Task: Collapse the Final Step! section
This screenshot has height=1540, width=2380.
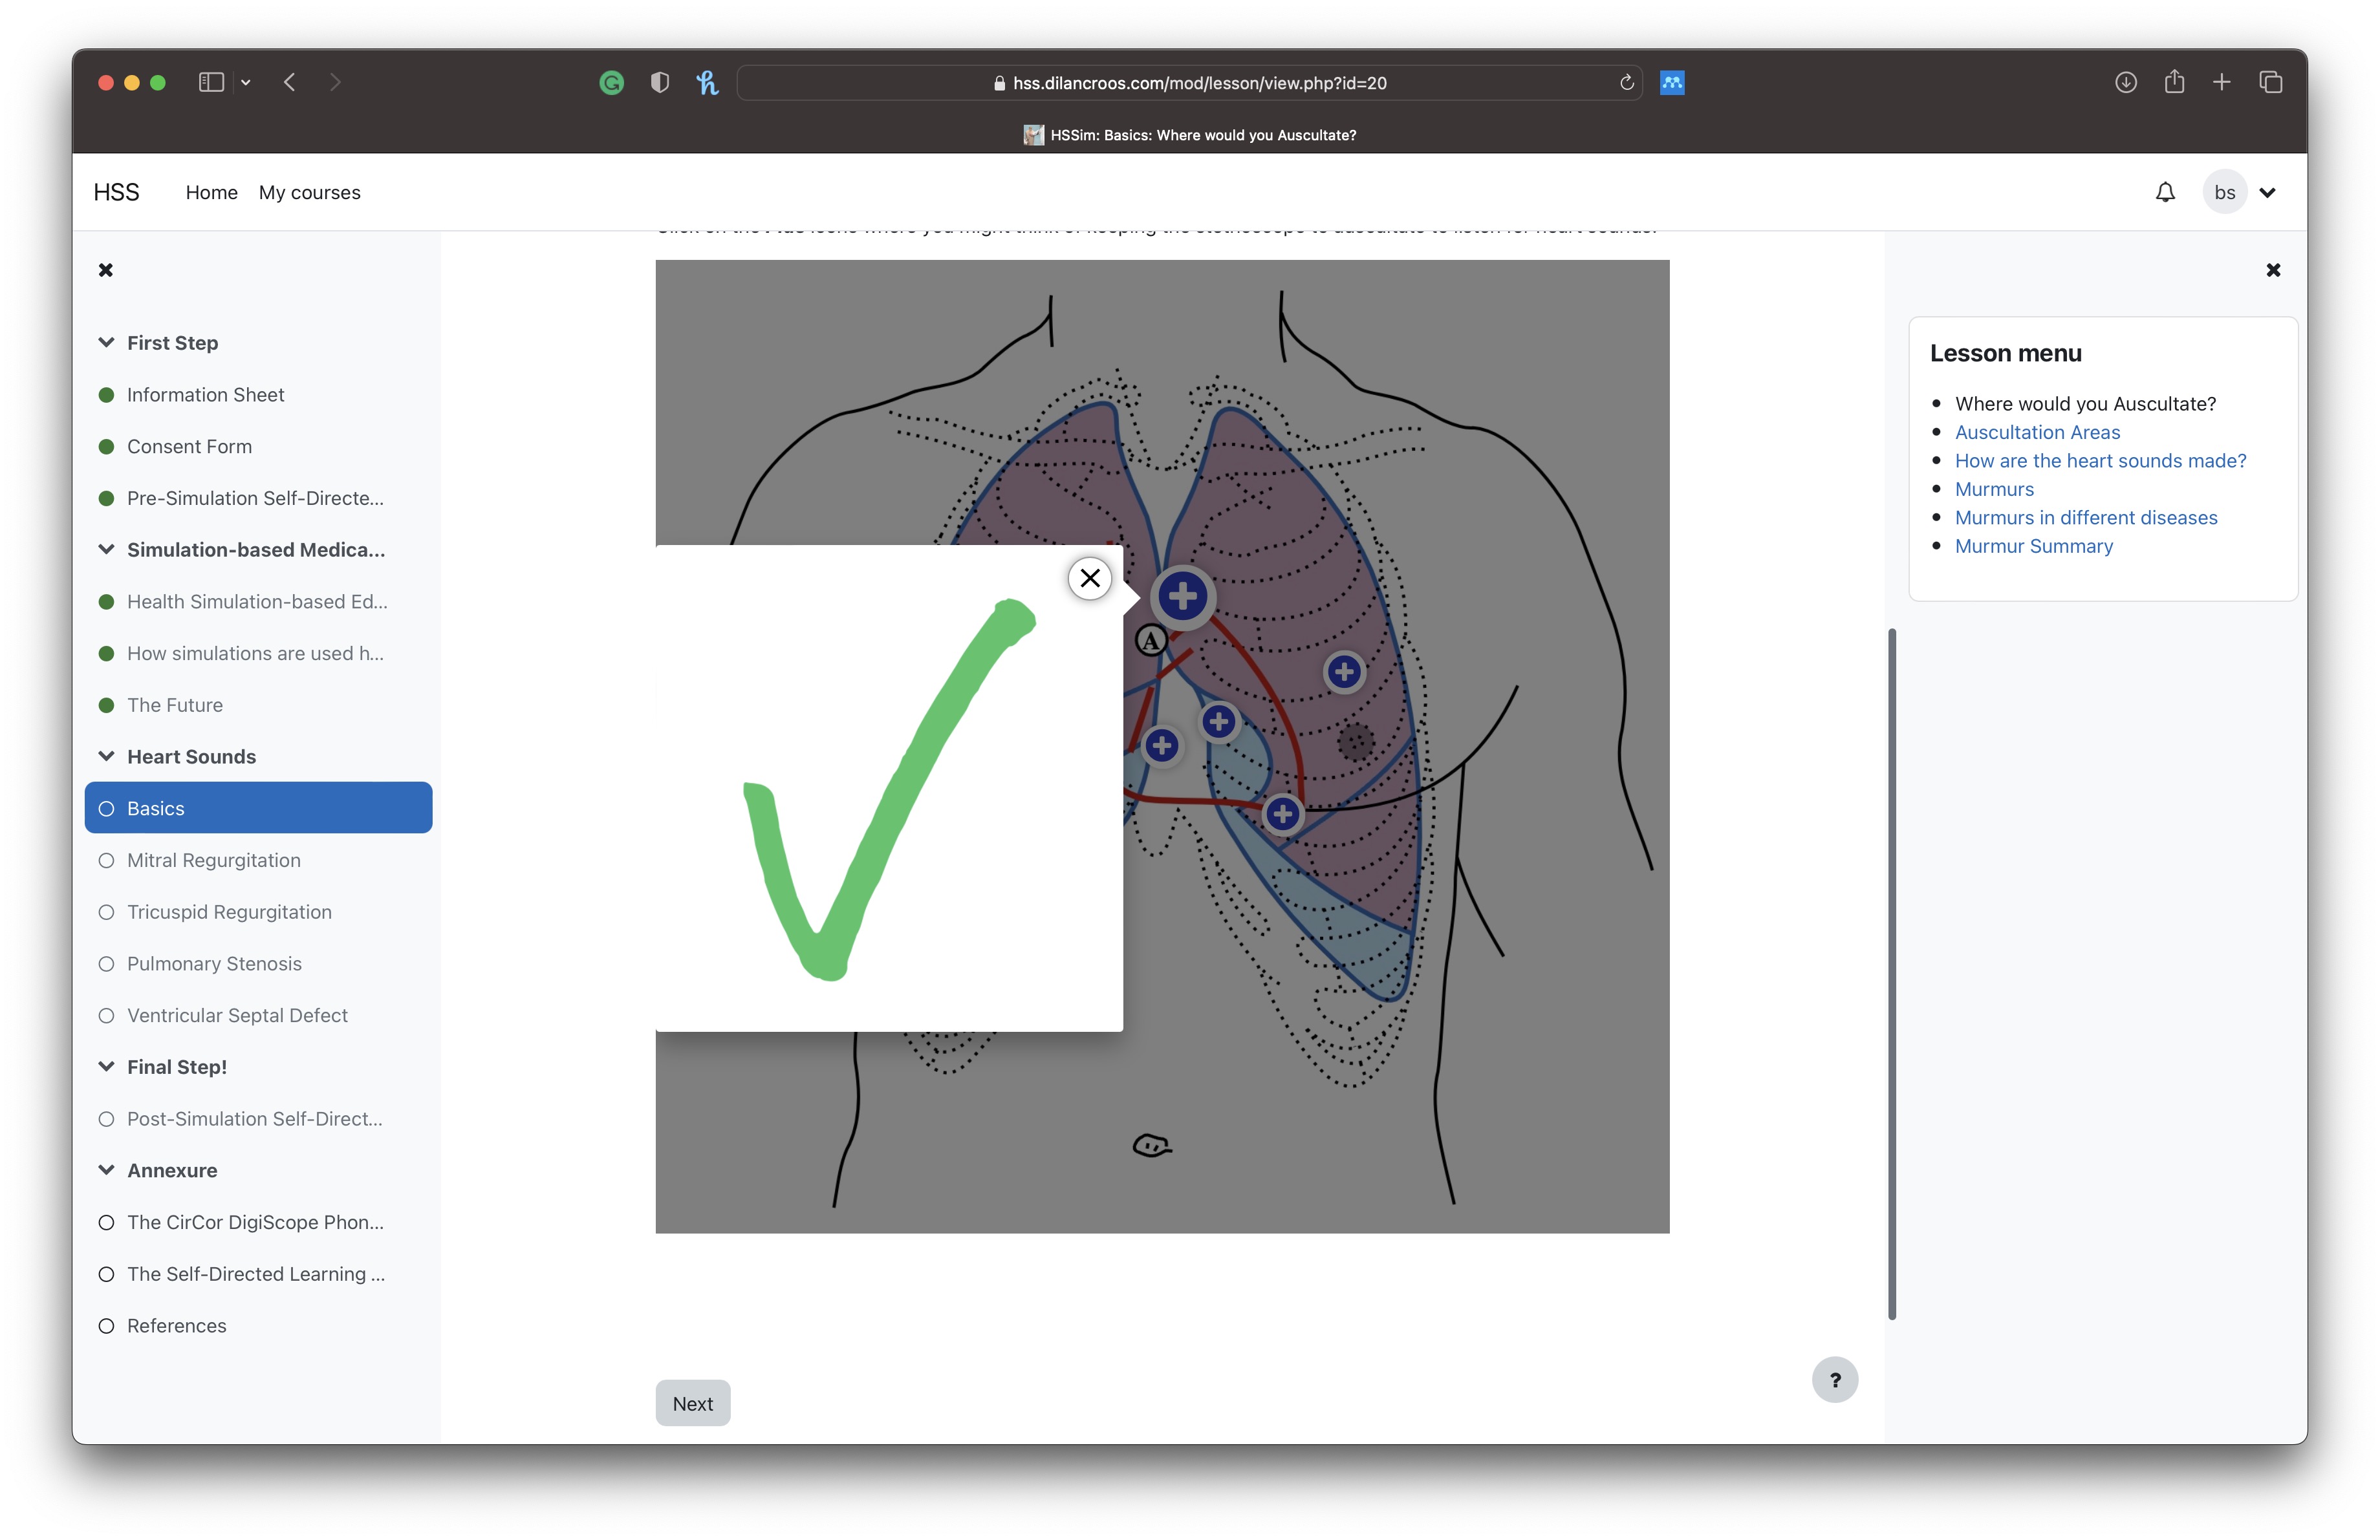Action: [x=106, y=1067]
